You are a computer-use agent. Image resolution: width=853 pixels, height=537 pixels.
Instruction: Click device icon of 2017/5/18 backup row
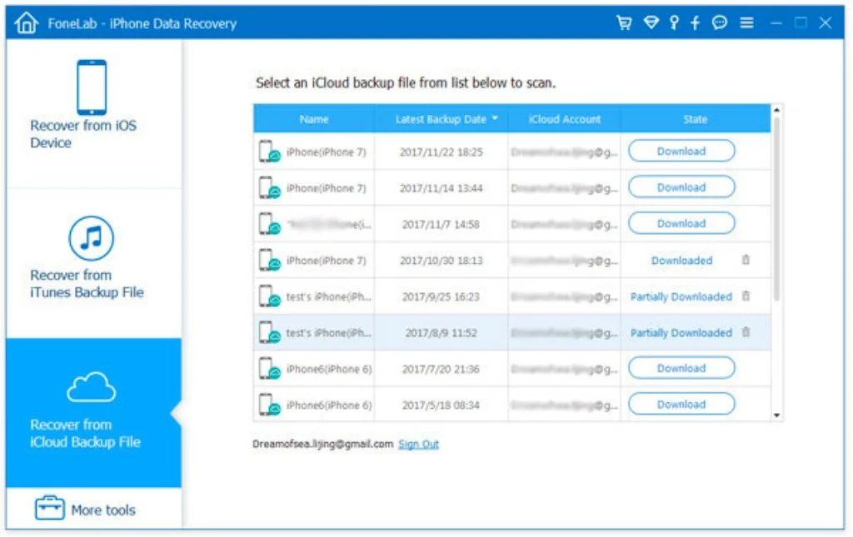[269, 405]
